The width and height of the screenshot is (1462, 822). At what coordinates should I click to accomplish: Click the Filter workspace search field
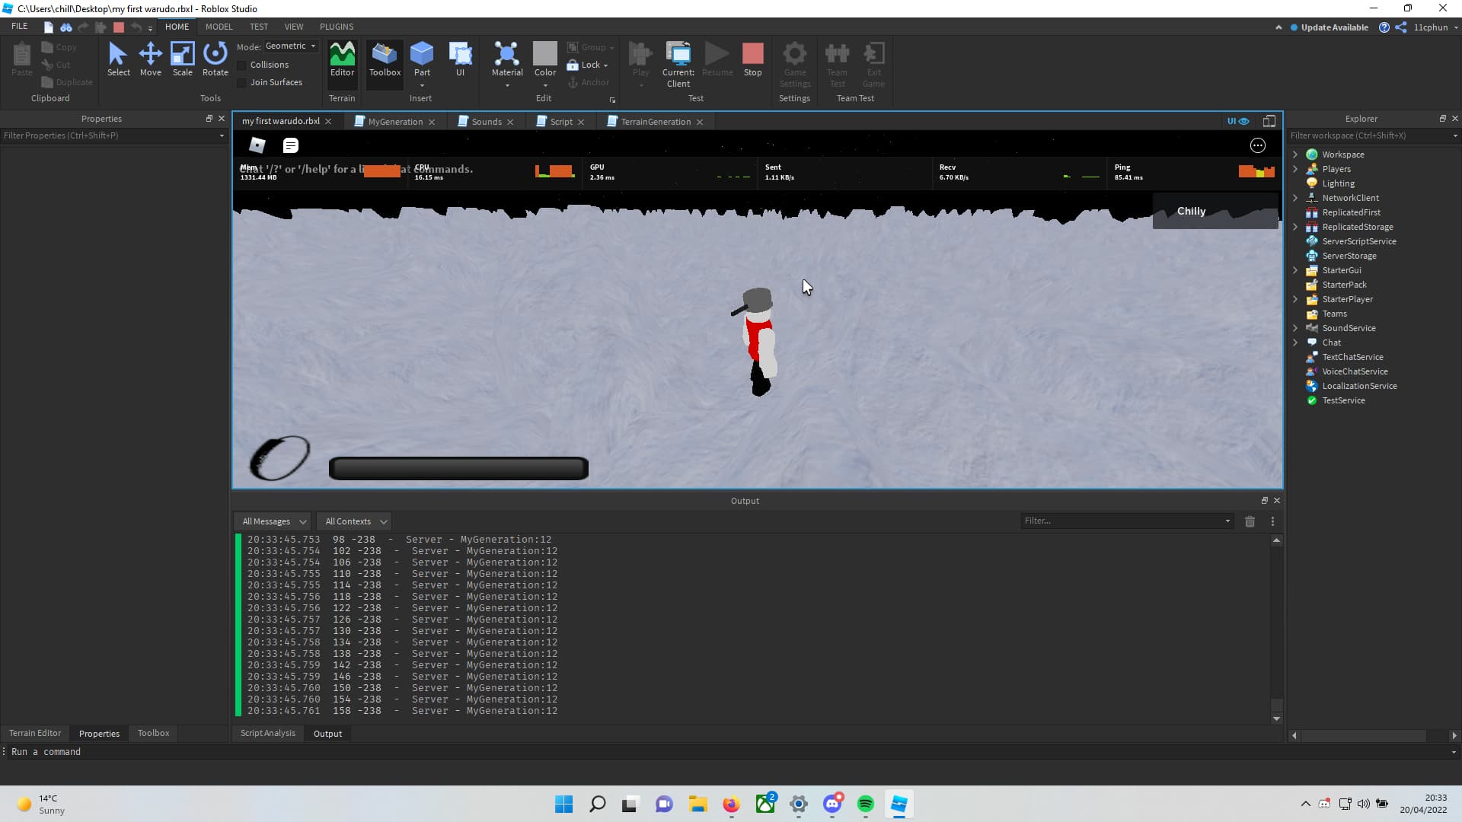pos(1373,135)
